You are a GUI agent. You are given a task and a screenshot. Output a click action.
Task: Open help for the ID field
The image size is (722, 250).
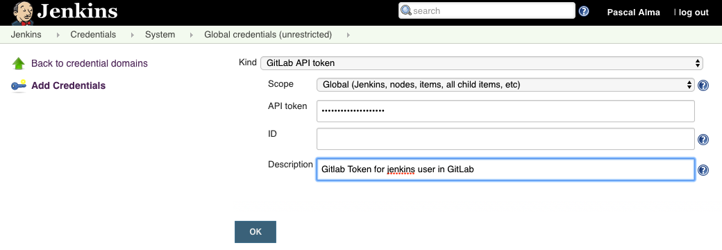point(703,140)
